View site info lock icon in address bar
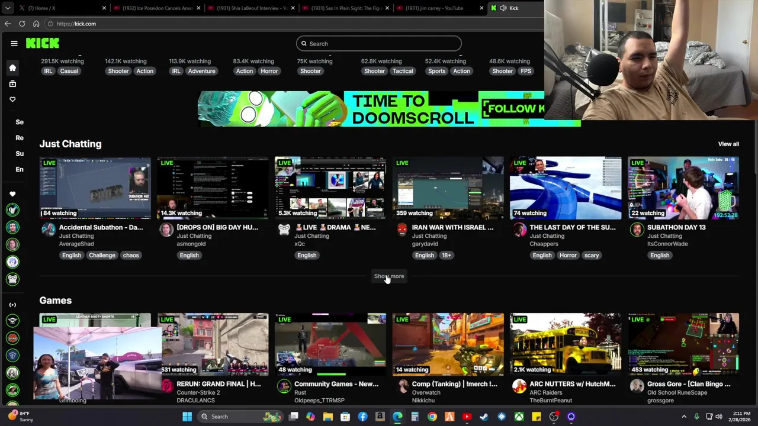Image resolution: width=758 pixels, height=426 pixels. click(51, 24)
